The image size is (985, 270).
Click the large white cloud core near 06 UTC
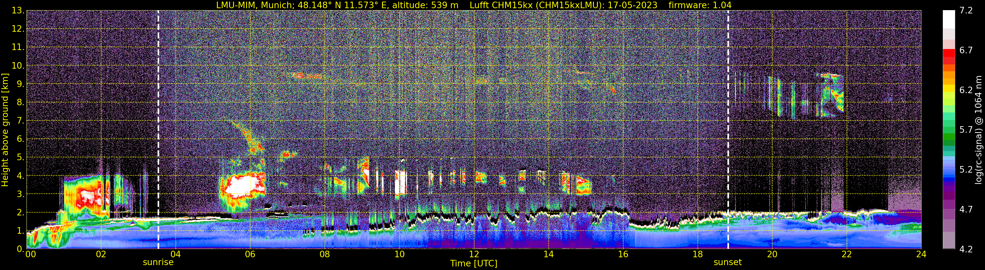click(244, 187)
